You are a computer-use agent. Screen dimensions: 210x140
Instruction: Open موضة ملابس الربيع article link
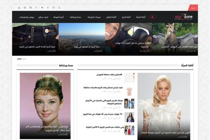click(104, 102)
